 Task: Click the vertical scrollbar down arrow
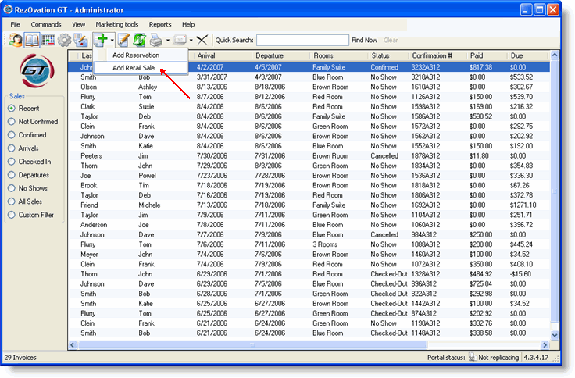click(555, 335)
